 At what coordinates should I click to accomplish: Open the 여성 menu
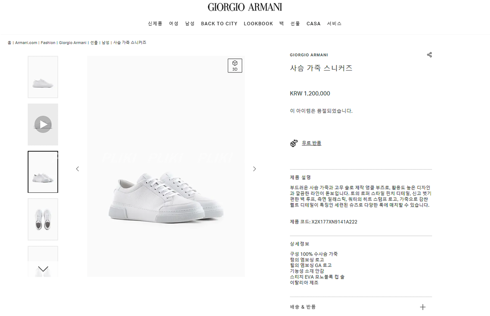click(174, 24)
